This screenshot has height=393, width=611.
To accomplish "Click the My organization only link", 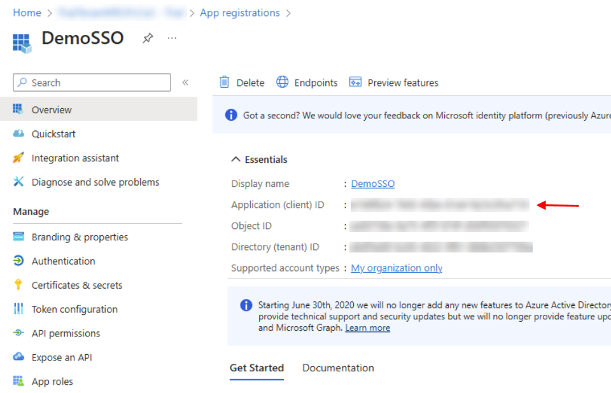I will pos(397,268).
